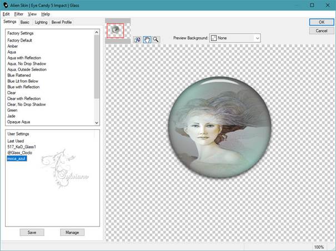
Task: Open the Edit menu
Action: [x=6, y=14]
